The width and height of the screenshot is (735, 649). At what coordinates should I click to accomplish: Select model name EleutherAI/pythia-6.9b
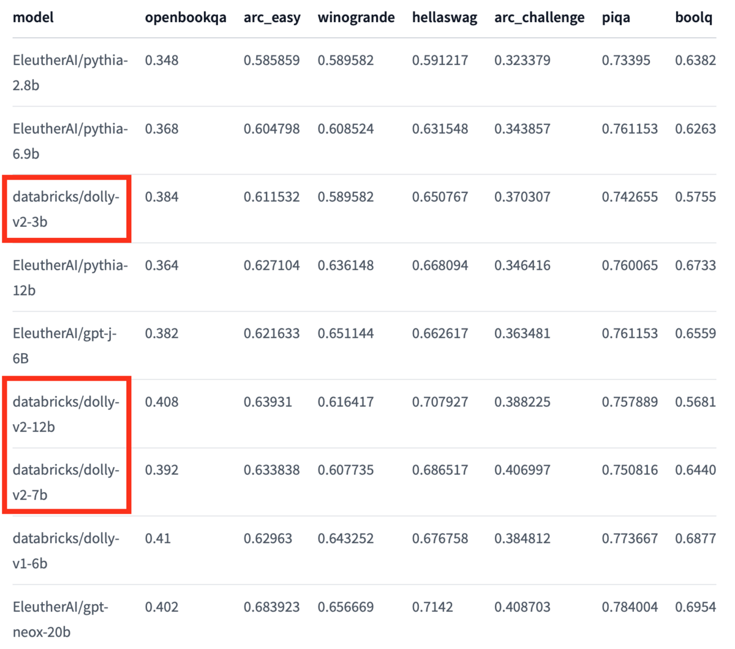pyautogui.click(x=70, y=141)
